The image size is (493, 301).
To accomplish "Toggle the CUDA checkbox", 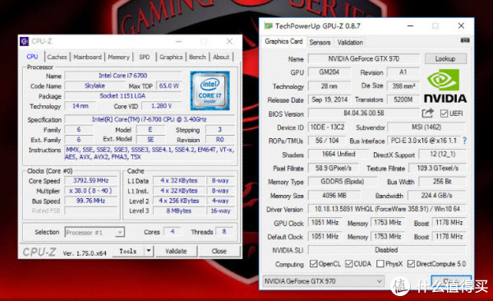I will (348, 263).
